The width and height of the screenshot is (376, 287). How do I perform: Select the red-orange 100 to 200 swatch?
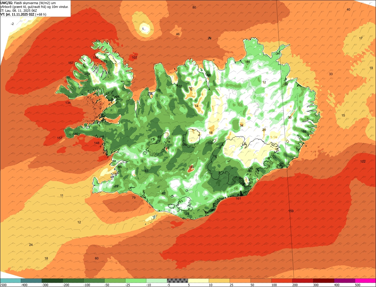[282, 281]
